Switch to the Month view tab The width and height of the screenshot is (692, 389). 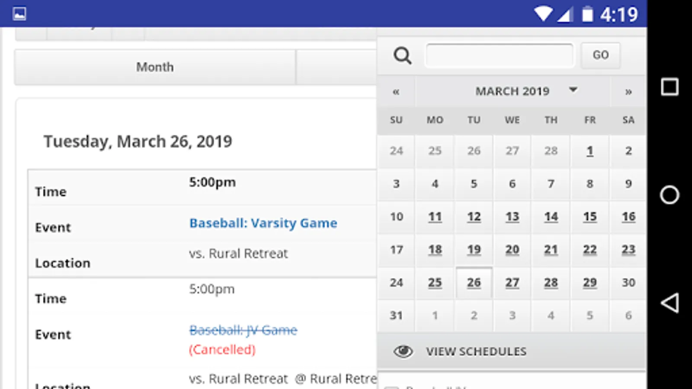[155, 67]
